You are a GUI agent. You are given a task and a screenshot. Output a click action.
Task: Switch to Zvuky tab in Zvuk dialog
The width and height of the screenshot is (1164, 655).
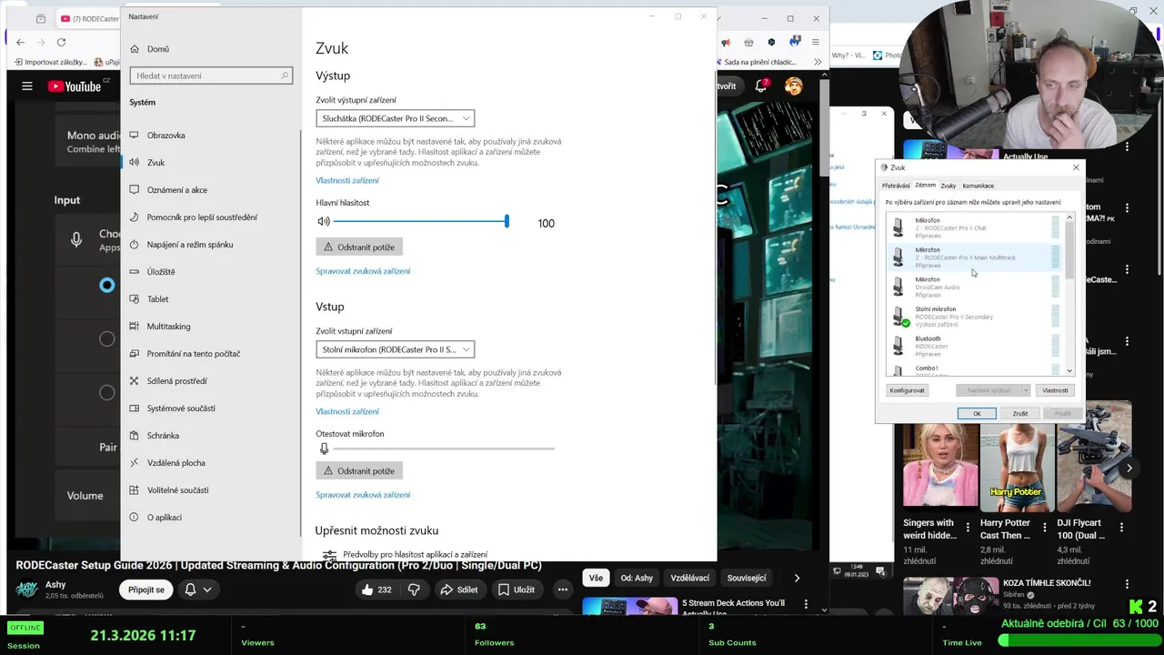[x=948, y=186]
